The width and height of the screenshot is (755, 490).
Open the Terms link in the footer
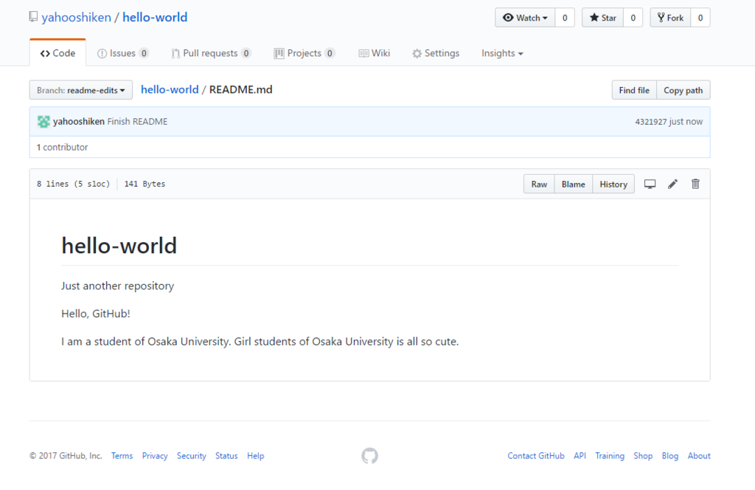pos(122,456)
